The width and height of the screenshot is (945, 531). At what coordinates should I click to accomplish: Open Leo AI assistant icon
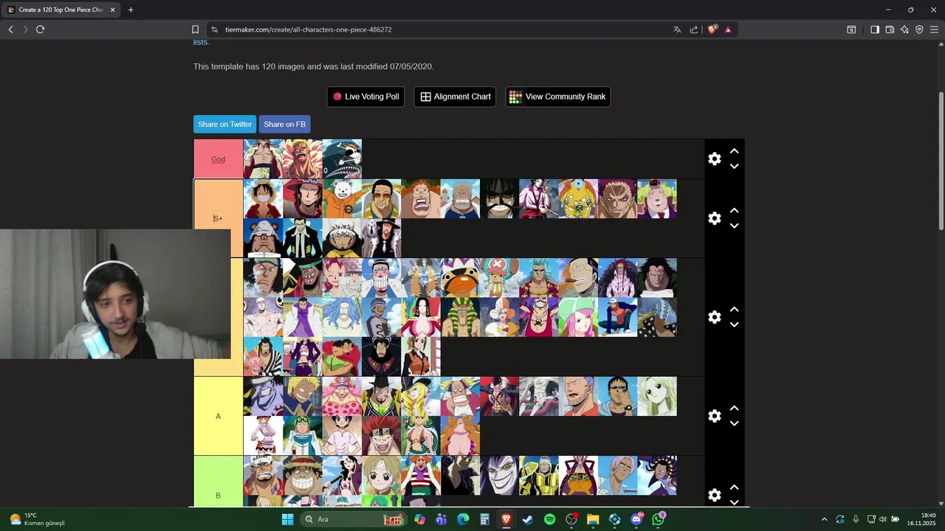click(x=904, y=29)
